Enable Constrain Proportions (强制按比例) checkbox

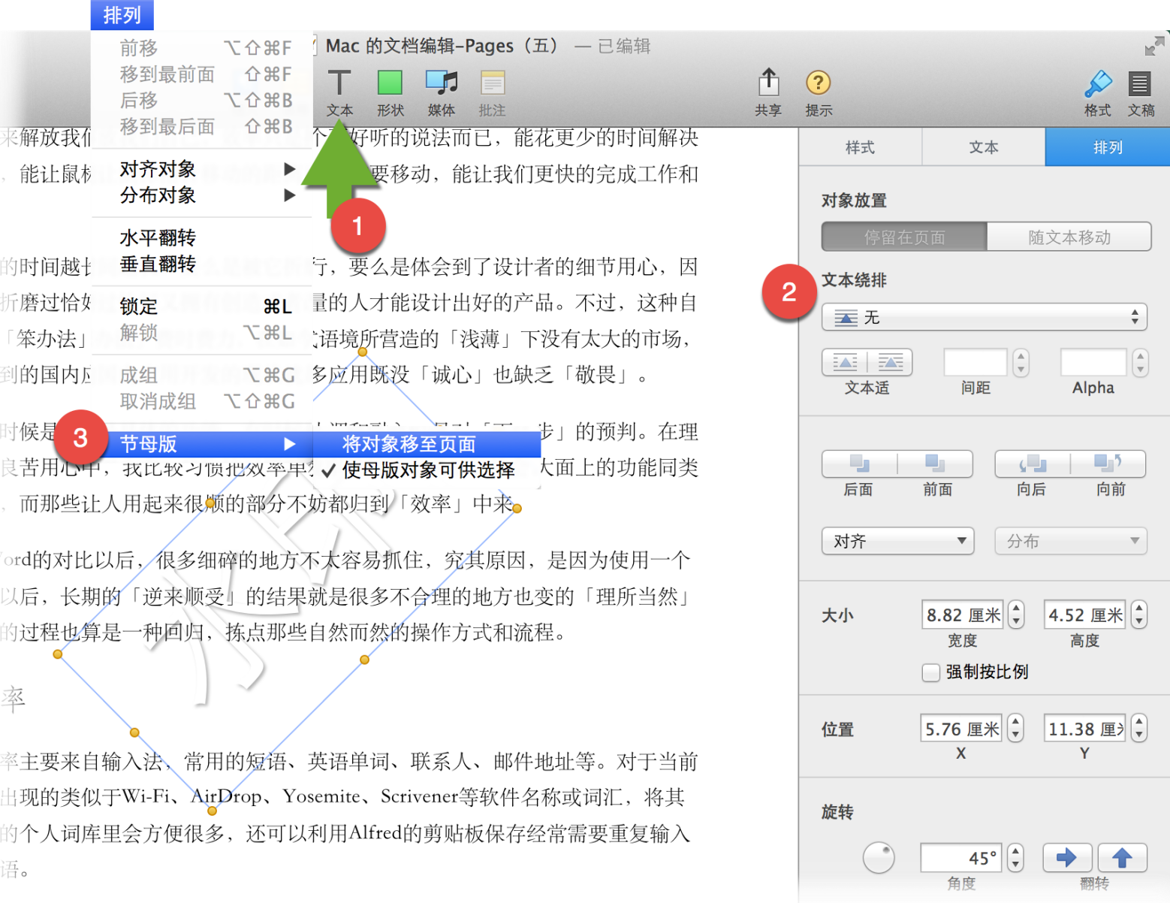pyautogui.click(x=930, y=672)
